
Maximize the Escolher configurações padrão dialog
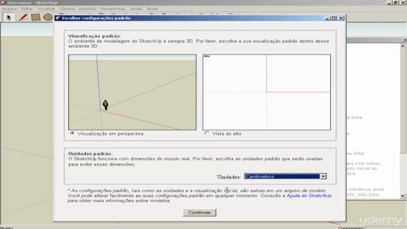(x=334, y=18)
